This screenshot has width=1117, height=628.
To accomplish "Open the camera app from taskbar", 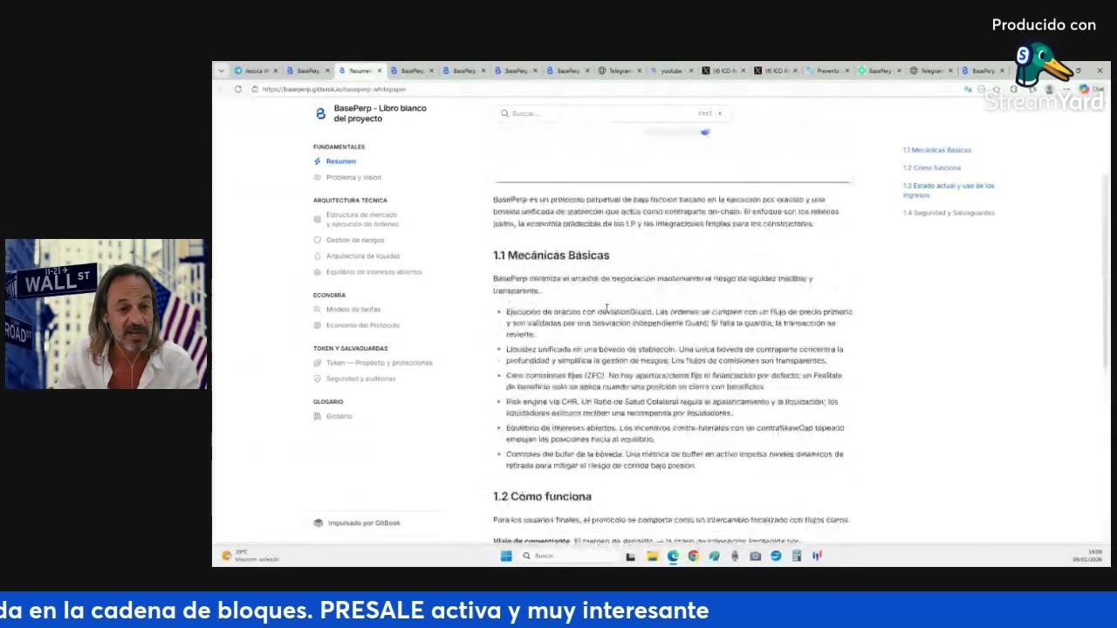I will click(755, 556).
